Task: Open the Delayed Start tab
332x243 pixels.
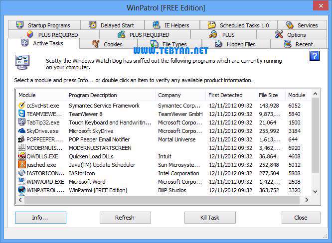Action: 113,25
